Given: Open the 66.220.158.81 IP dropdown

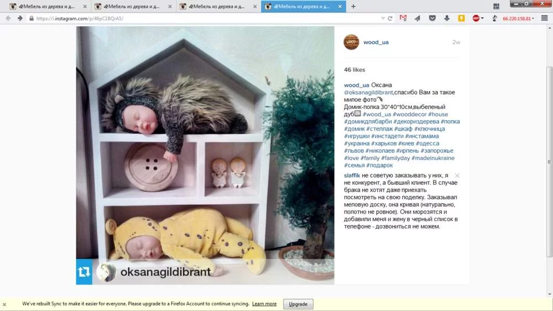Looking at the screenshot, I should coord(518,18).
